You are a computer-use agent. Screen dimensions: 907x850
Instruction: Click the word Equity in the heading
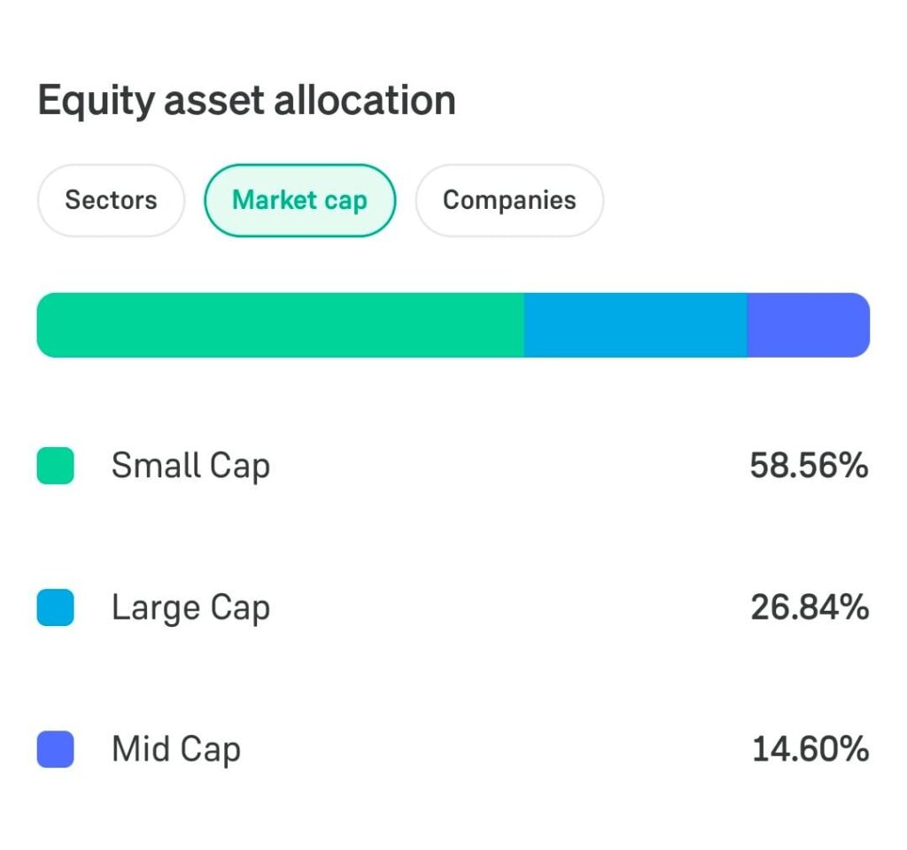tap(96, 102)
